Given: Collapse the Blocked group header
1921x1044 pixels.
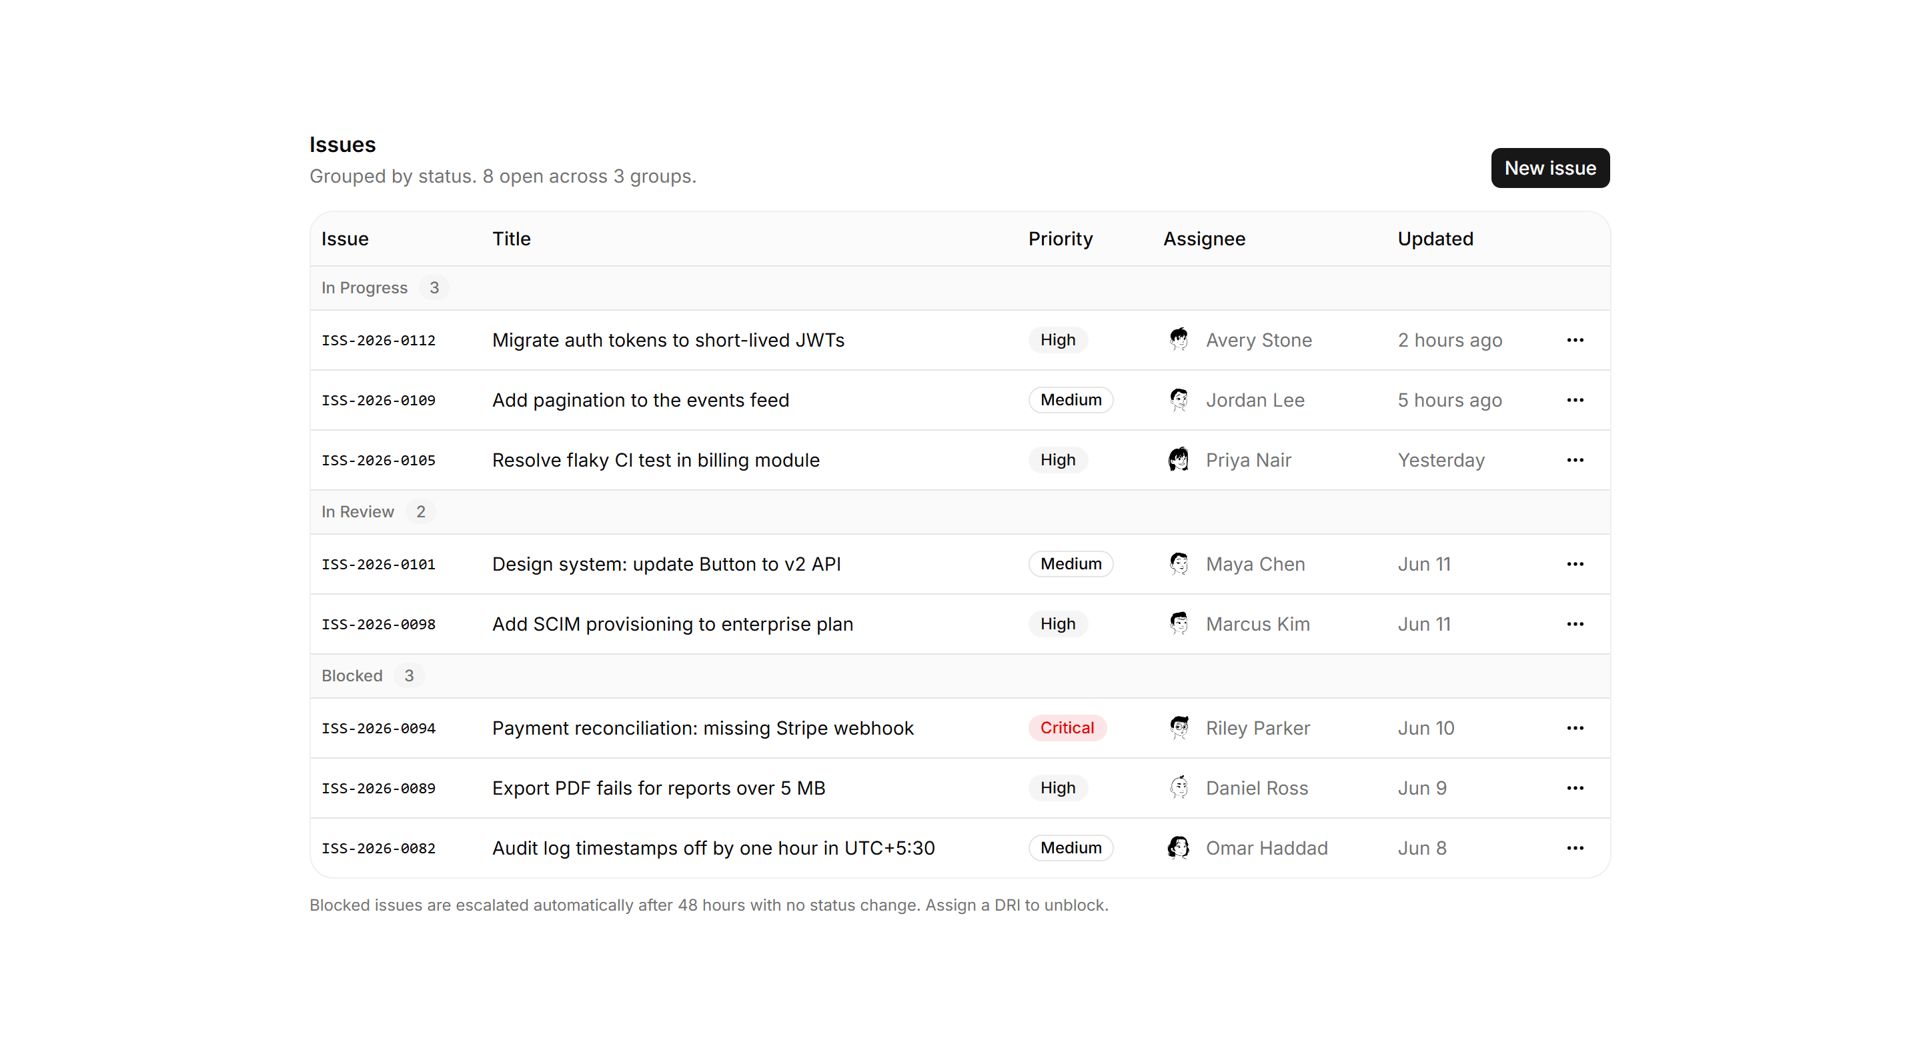Looking at the screenshot, I should 960,676.
